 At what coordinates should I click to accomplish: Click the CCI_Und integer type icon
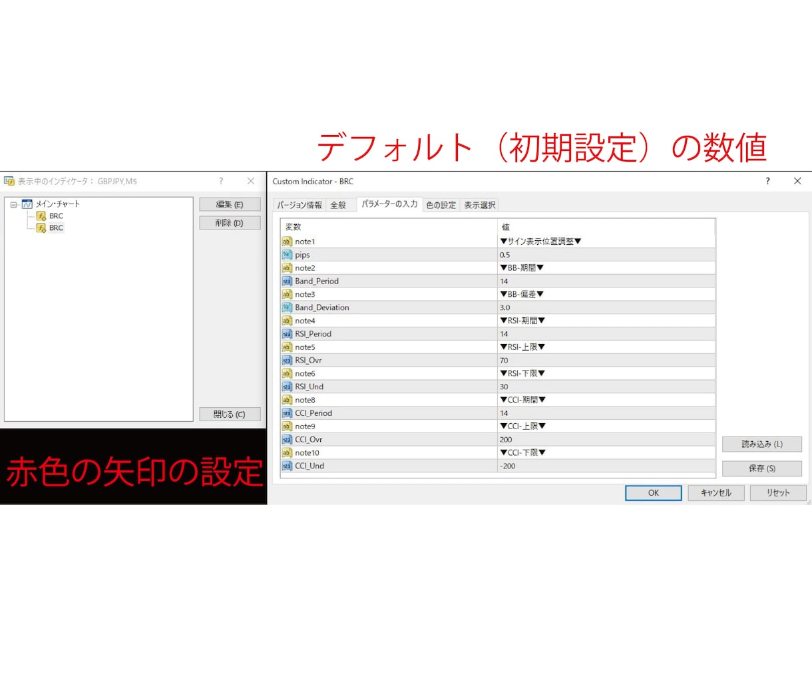coord(287,466)
